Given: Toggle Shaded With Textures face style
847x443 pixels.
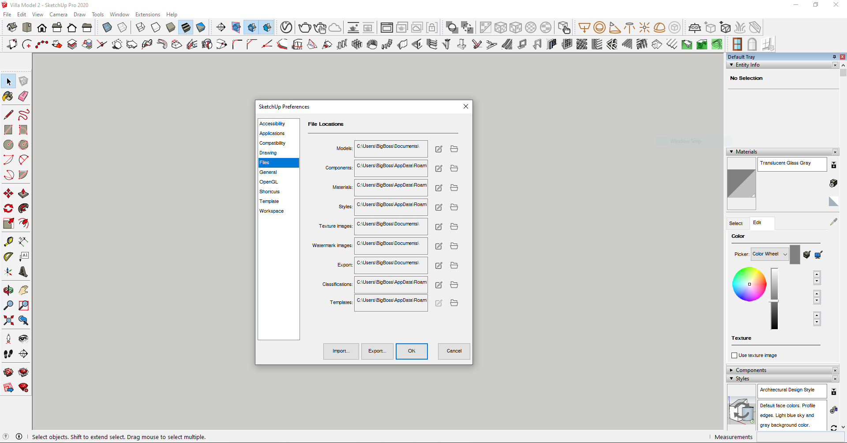Looking at the screenshot, I should [186, 27].
